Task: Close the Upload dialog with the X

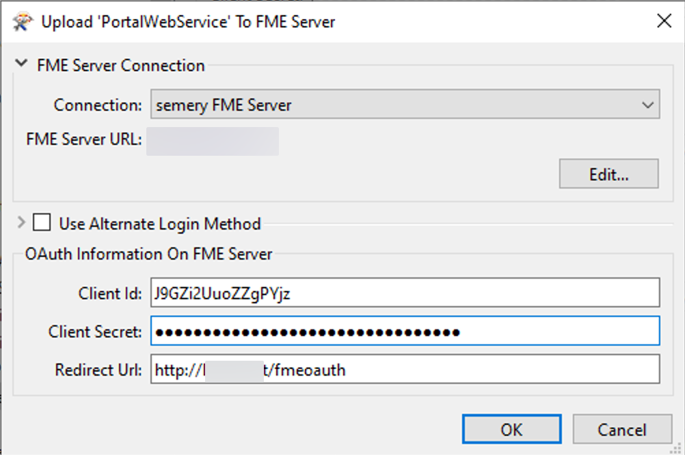Action: [x=663, y=21]
